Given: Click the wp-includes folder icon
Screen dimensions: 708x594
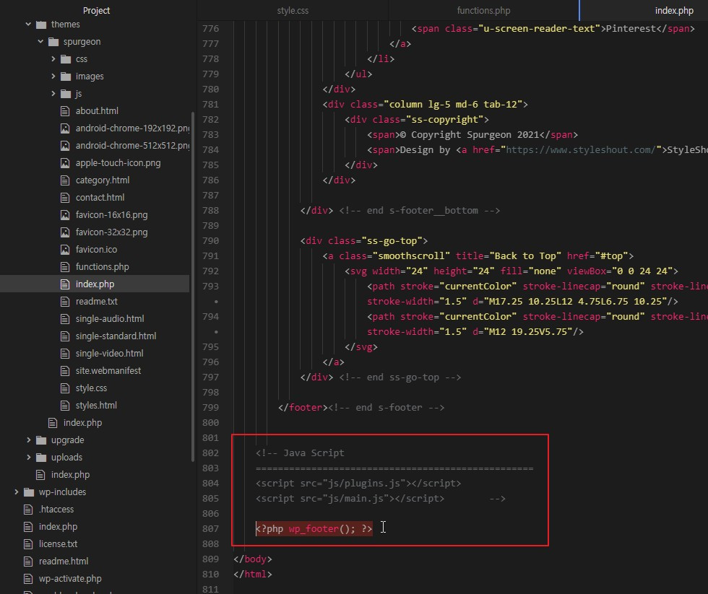Looking at the screenshot, I should pos(29,492).
